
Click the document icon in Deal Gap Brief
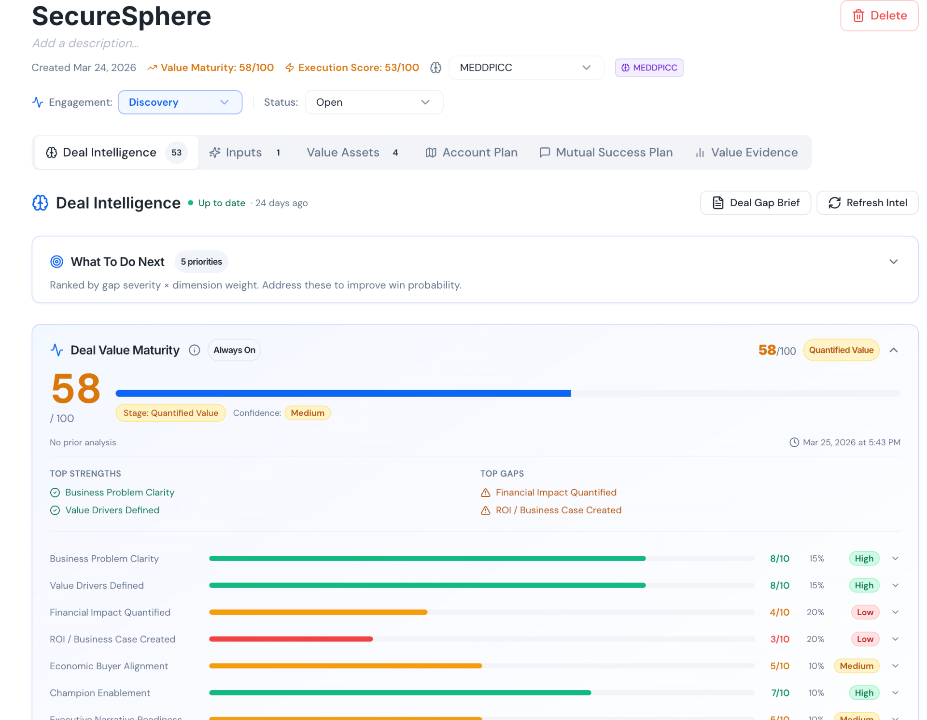pos(718,203)
